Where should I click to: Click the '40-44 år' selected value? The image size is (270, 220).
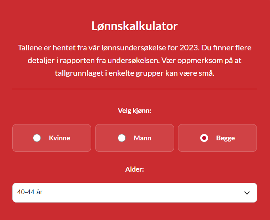tap(30, 192)
